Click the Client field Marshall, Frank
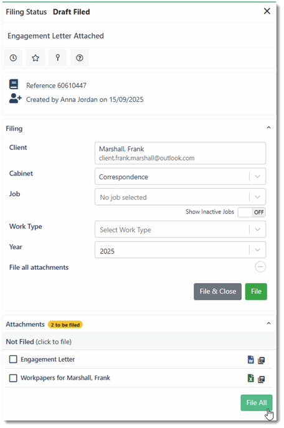 (x=180, y=153)
